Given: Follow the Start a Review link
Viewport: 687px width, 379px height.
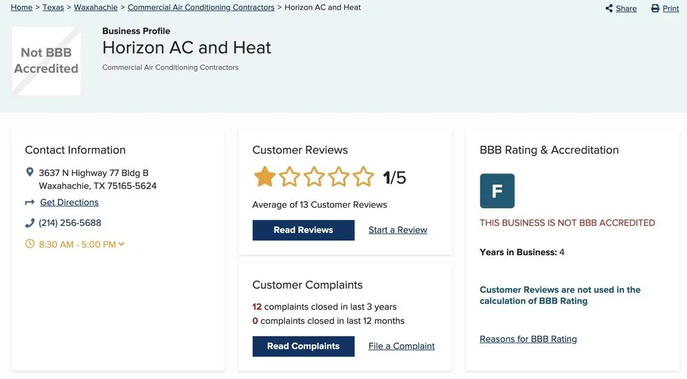Looking at the screenshot, I should [x=398, y=230].
